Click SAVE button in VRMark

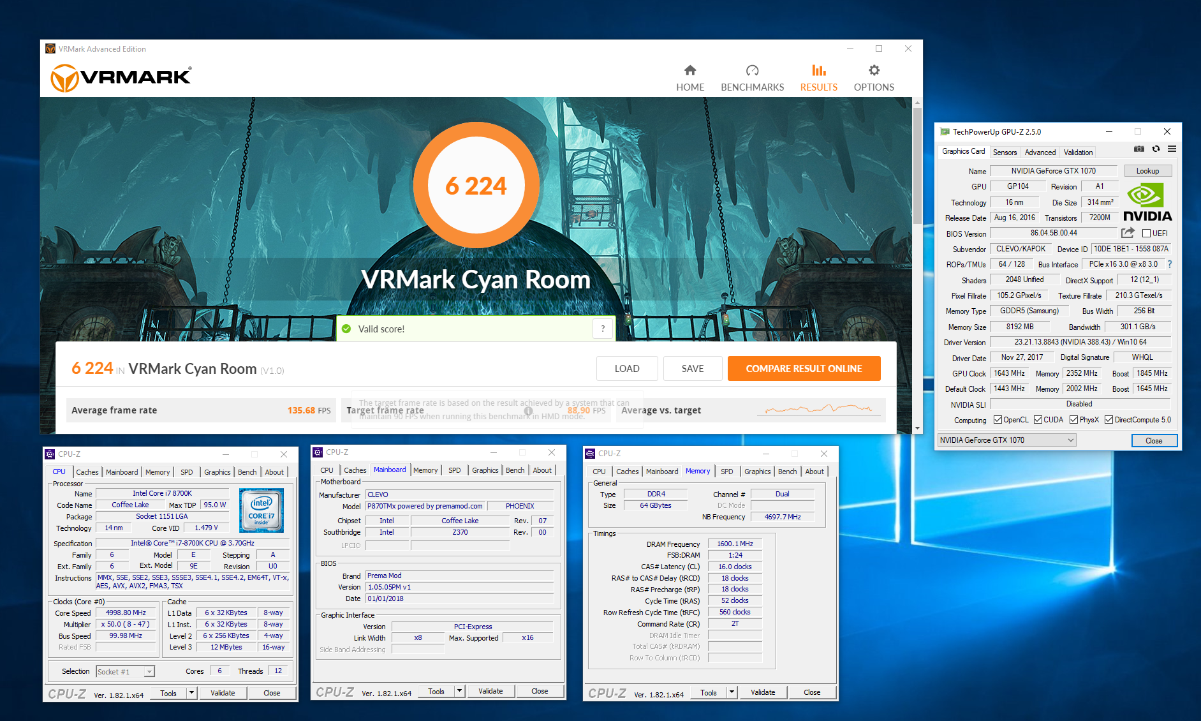pyautogui.click(x=693, y=369)
